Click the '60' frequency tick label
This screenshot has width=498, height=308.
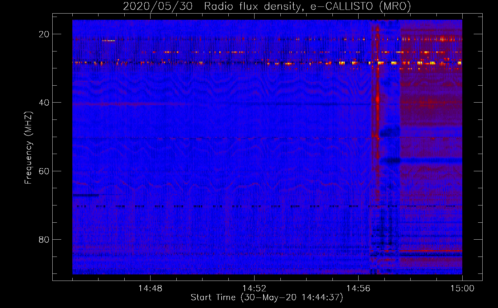point(44,171)
